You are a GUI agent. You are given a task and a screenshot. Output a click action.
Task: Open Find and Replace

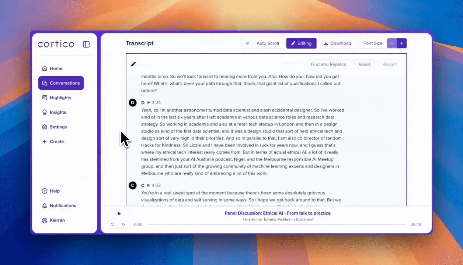pos(328,64)
